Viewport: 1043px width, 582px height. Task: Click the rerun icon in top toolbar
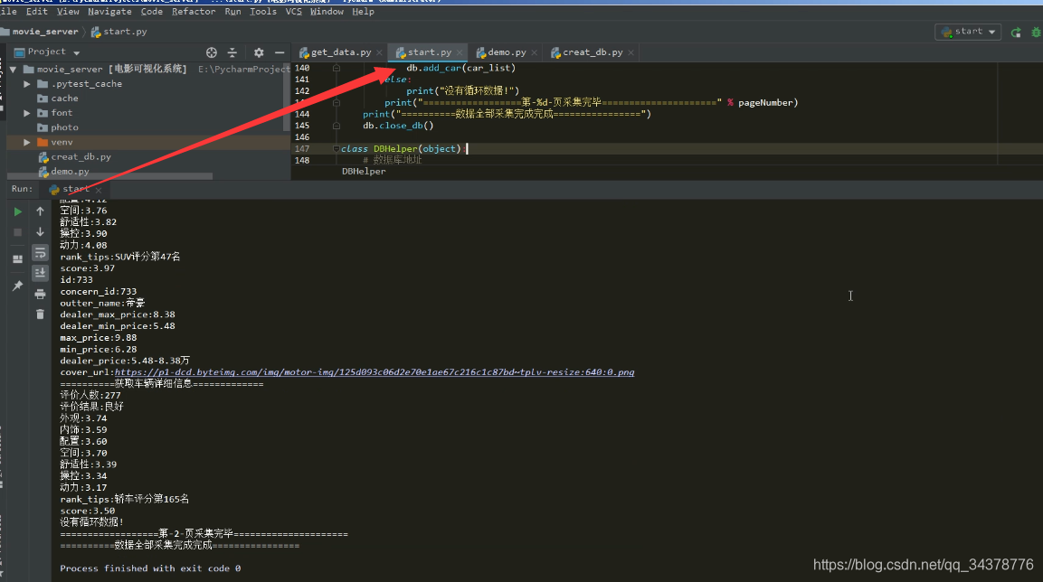coord(1016,32)
